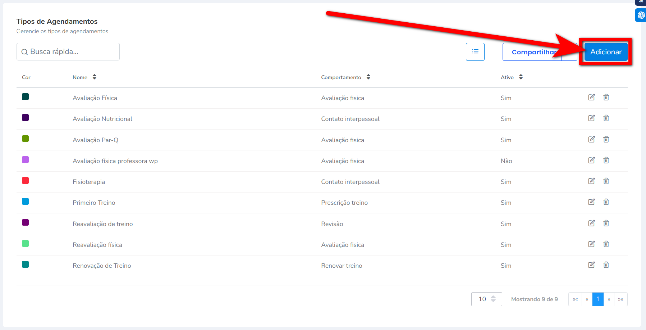Open the list view icon button
The height and width of the screenshot is (330, 646).
pos(475,52)
